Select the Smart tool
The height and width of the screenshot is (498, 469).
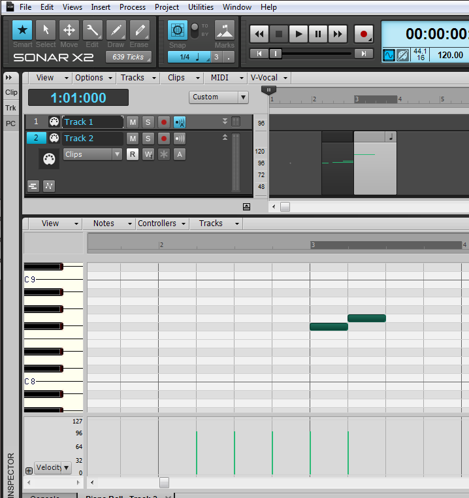coord(23,30)
